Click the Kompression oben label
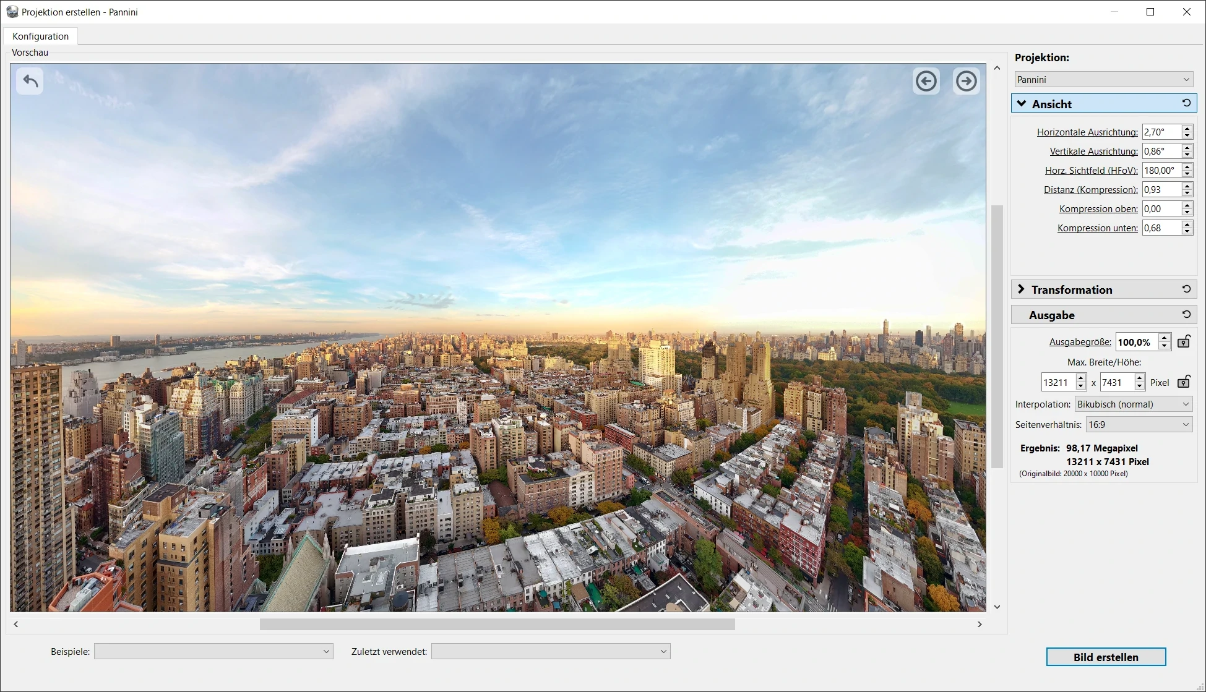Image resolution: width=1206 pixels, height=692 pixels. click(1098, 209)
